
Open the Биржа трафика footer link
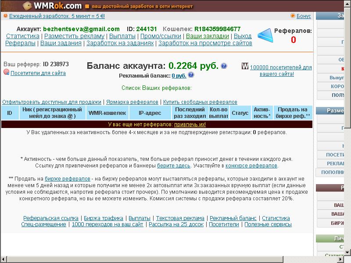coord(104,218)
